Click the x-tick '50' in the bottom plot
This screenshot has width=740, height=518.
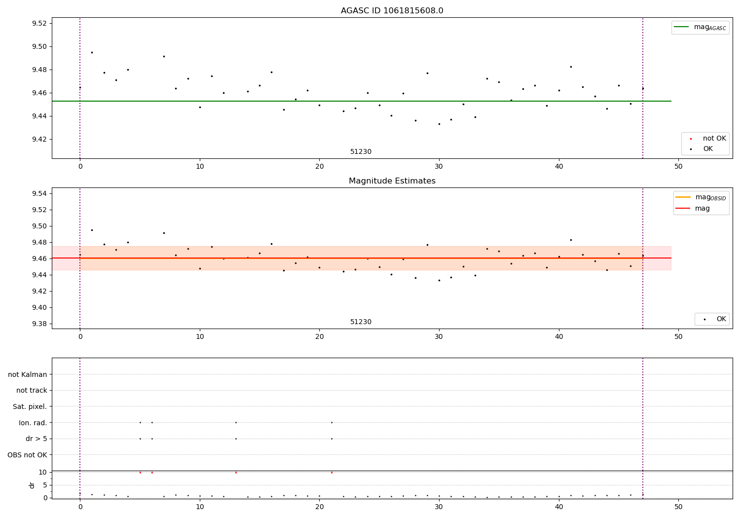click(678, 507)
